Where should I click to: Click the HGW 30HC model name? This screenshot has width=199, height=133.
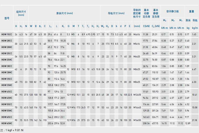click(7, 72)
